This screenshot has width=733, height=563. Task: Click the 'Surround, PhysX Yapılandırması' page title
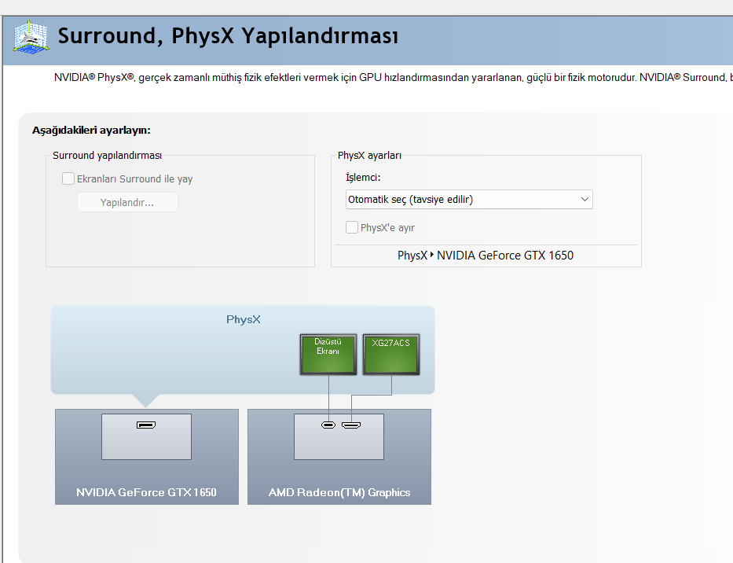pyautogui.click(x=228, y=36)
